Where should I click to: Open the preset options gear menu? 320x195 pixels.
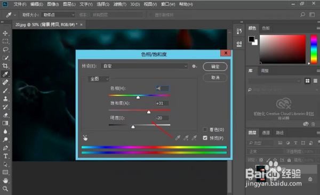[x=194, y=66]
